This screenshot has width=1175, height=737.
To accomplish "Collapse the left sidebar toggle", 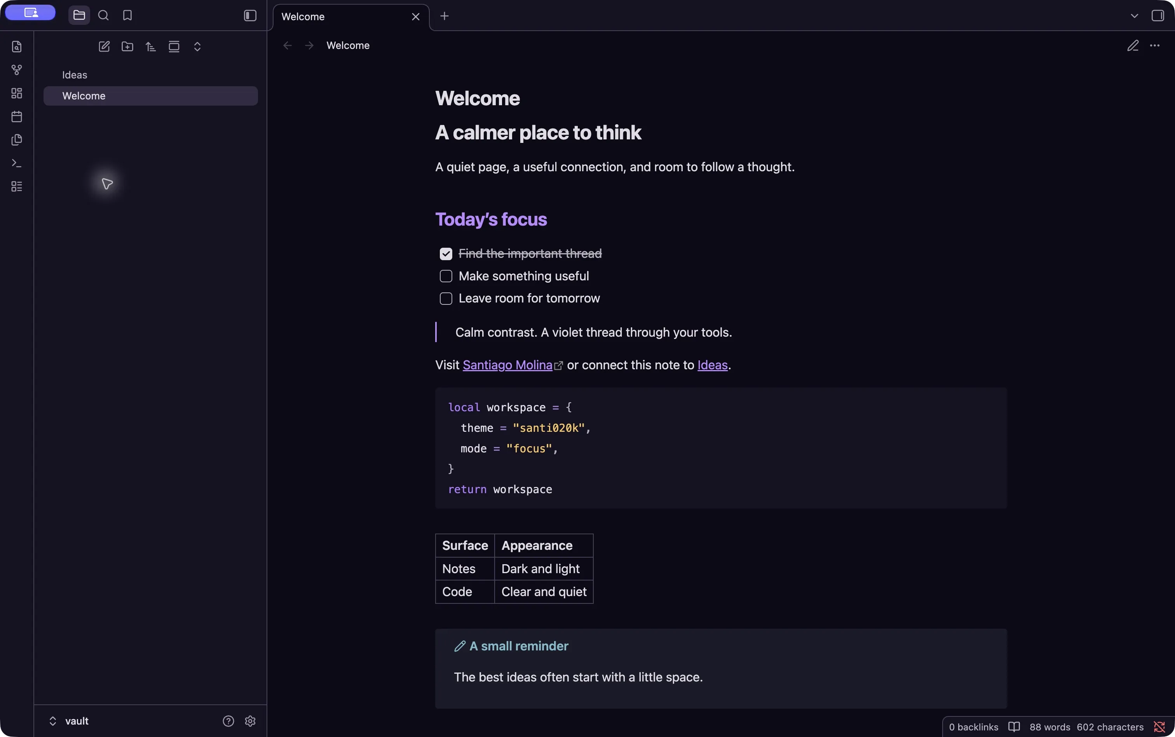I will point(250,16).
